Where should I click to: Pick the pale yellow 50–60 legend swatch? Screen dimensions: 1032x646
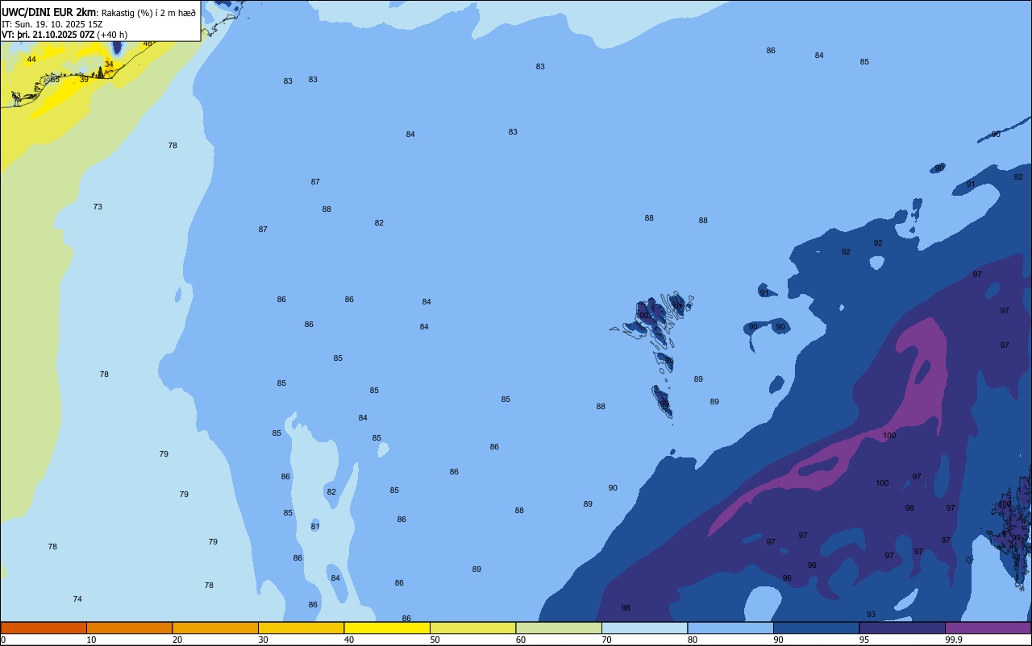pyautogui.click(x=472, y=627)
